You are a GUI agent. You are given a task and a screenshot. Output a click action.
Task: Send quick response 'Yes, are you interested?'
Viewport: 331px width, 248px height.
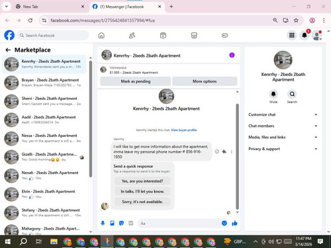pyautogui.click(x=142, y=181)
